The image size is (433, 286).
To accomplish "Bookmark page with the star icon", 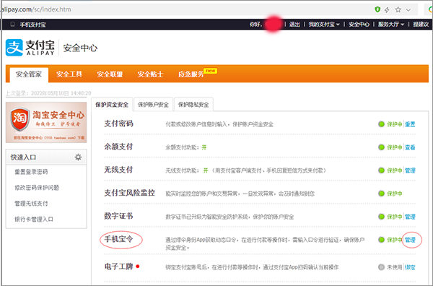I will click(398, 10).
